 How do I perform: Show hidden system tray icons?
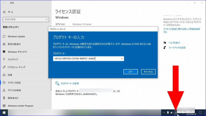(x=164, y=113)
